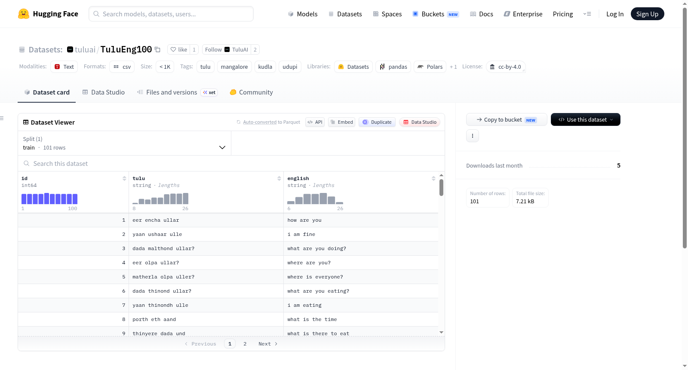This screenshot has height=370, width=688.
Task: Click the tuluai organization avatar
Action: click(70, 49)
